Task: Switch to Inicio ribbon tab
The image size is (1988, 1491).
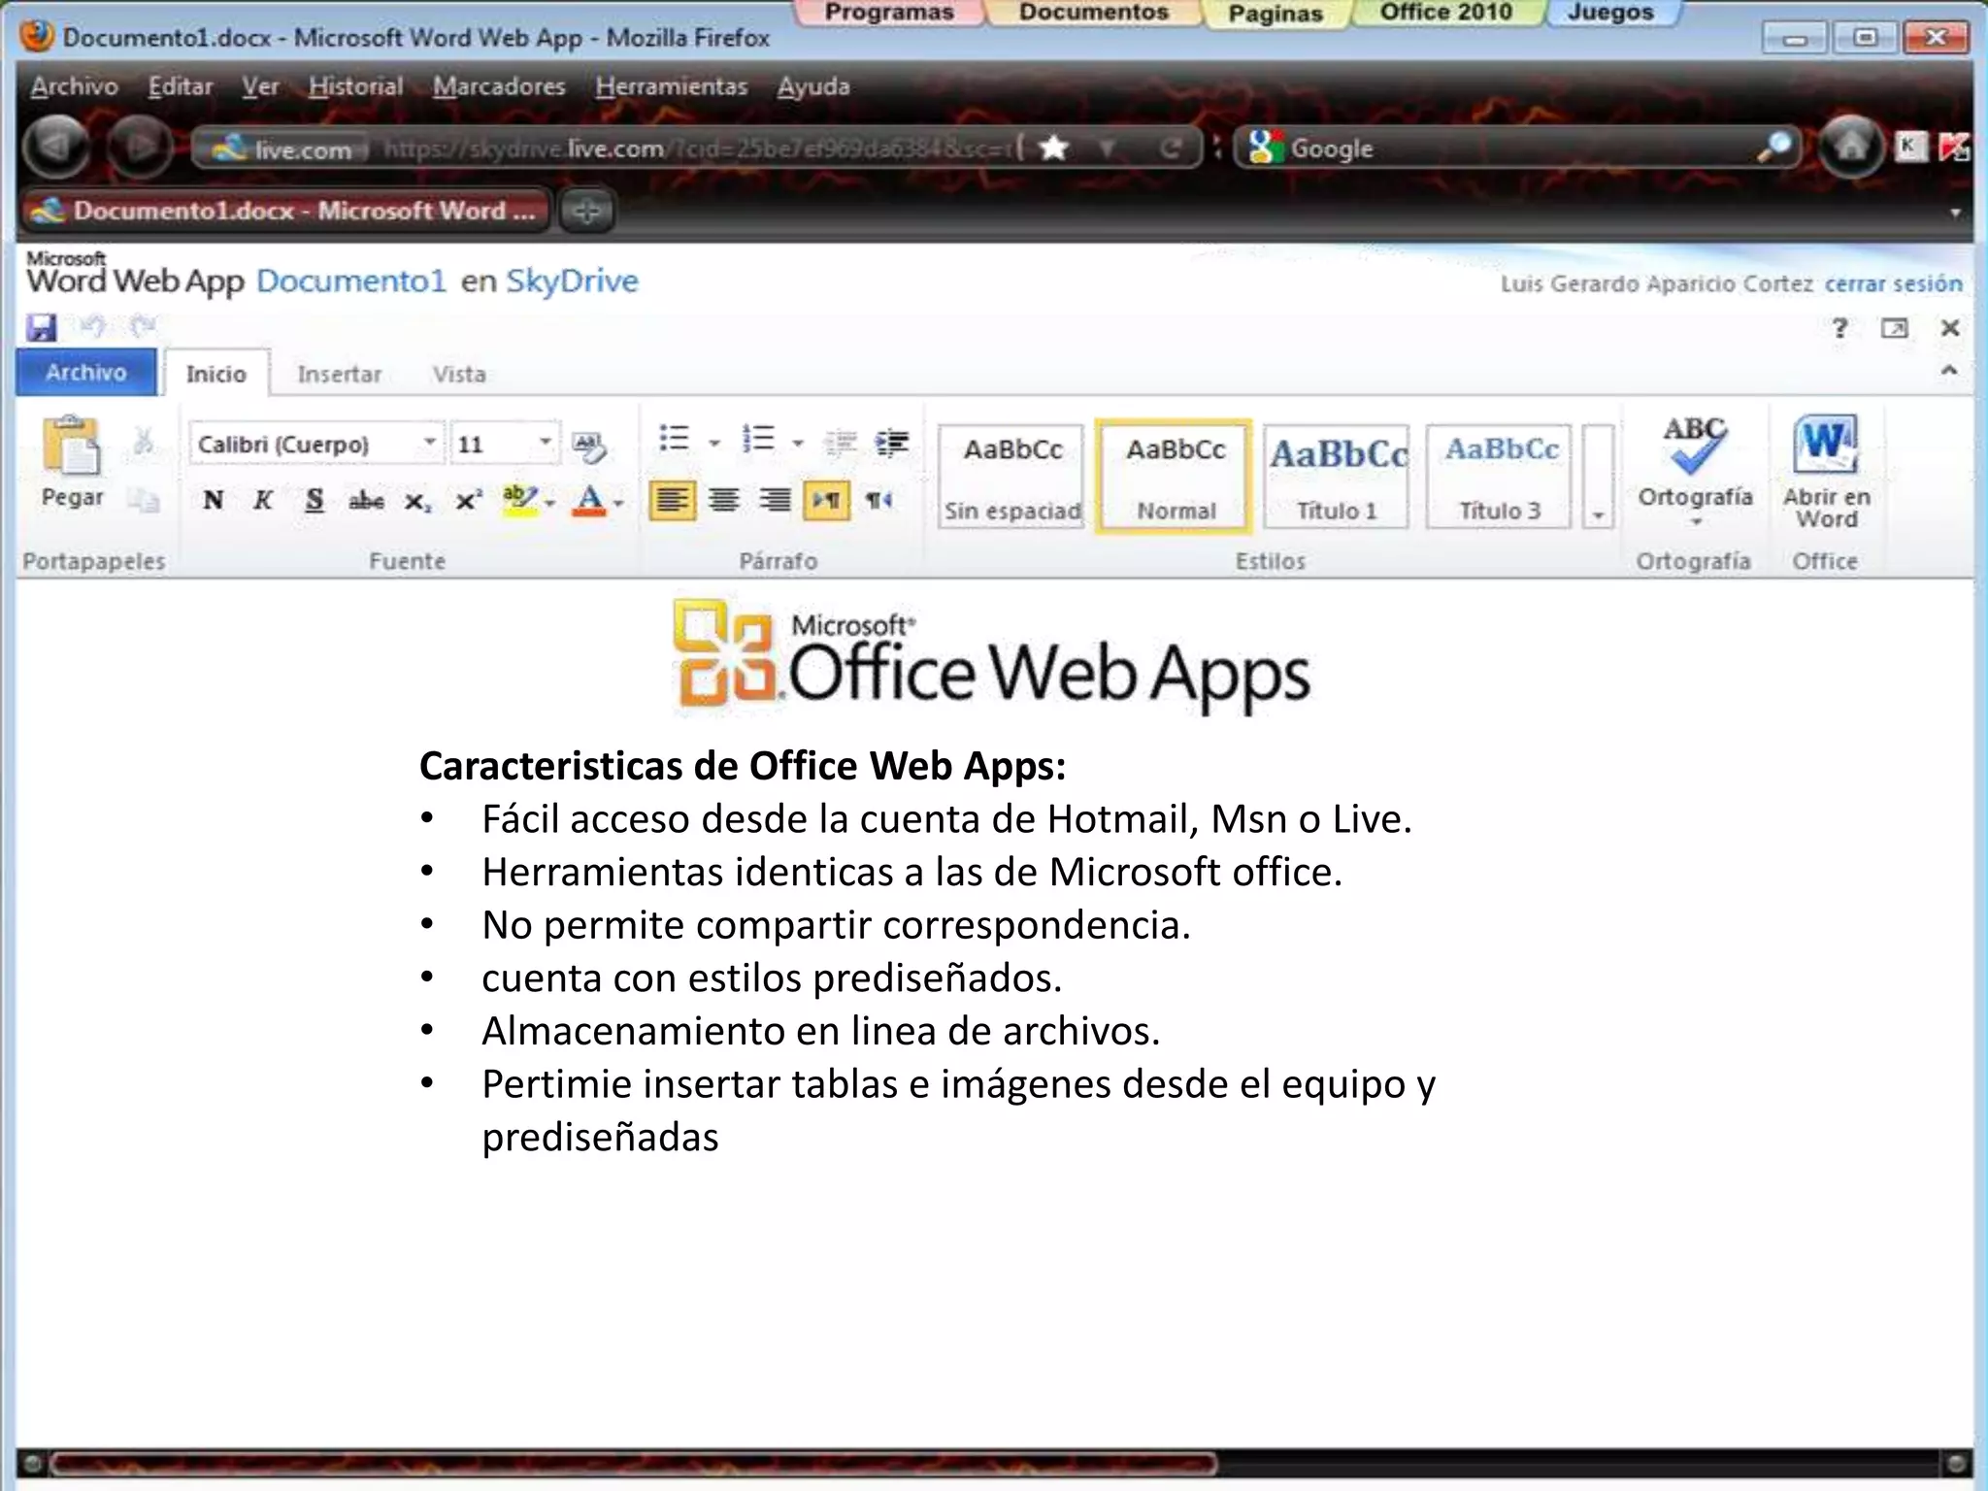Action: 215,374
